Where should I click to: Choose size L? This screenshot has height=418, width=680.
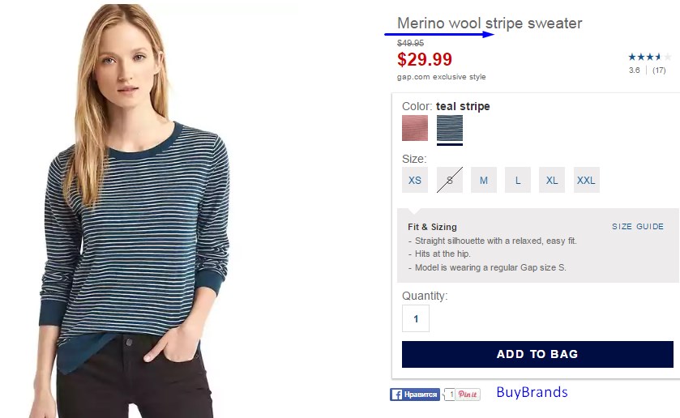[518, 180]
